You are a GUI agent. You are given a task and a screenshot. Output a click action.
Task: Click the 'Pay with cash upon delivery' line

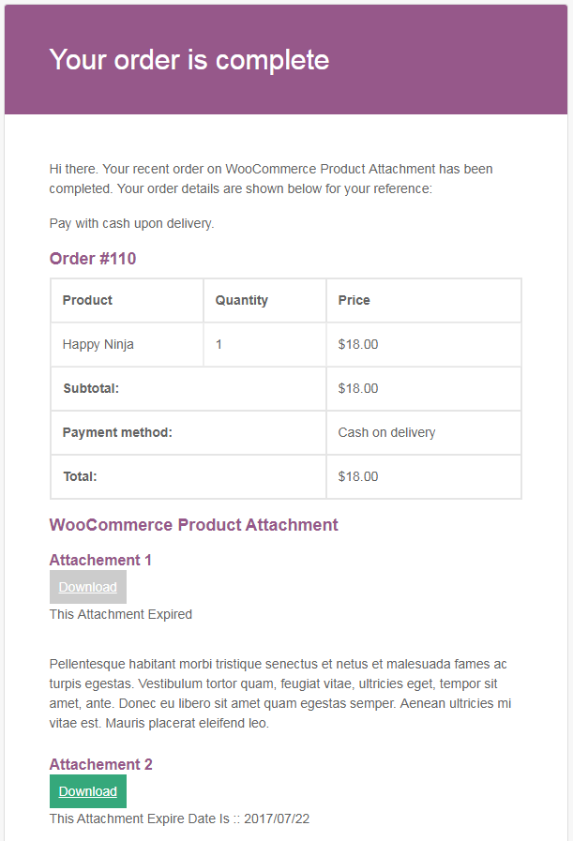click(131, 224)
